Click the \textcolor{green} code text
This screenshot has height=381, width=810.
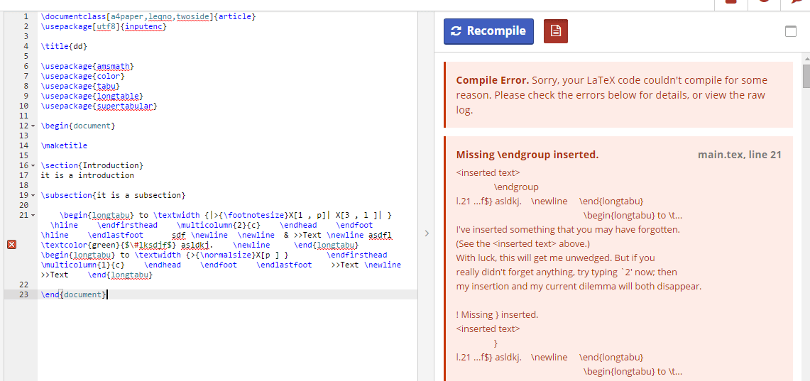pos(81,245)
